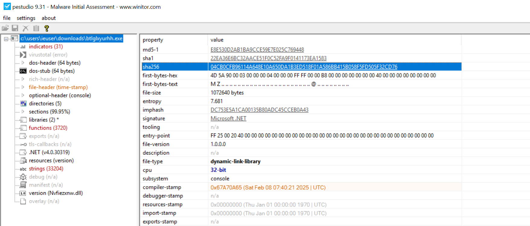
Task: Expand the sections (99.95%) node
Action: pyautogui.click(x=23, y=111)
